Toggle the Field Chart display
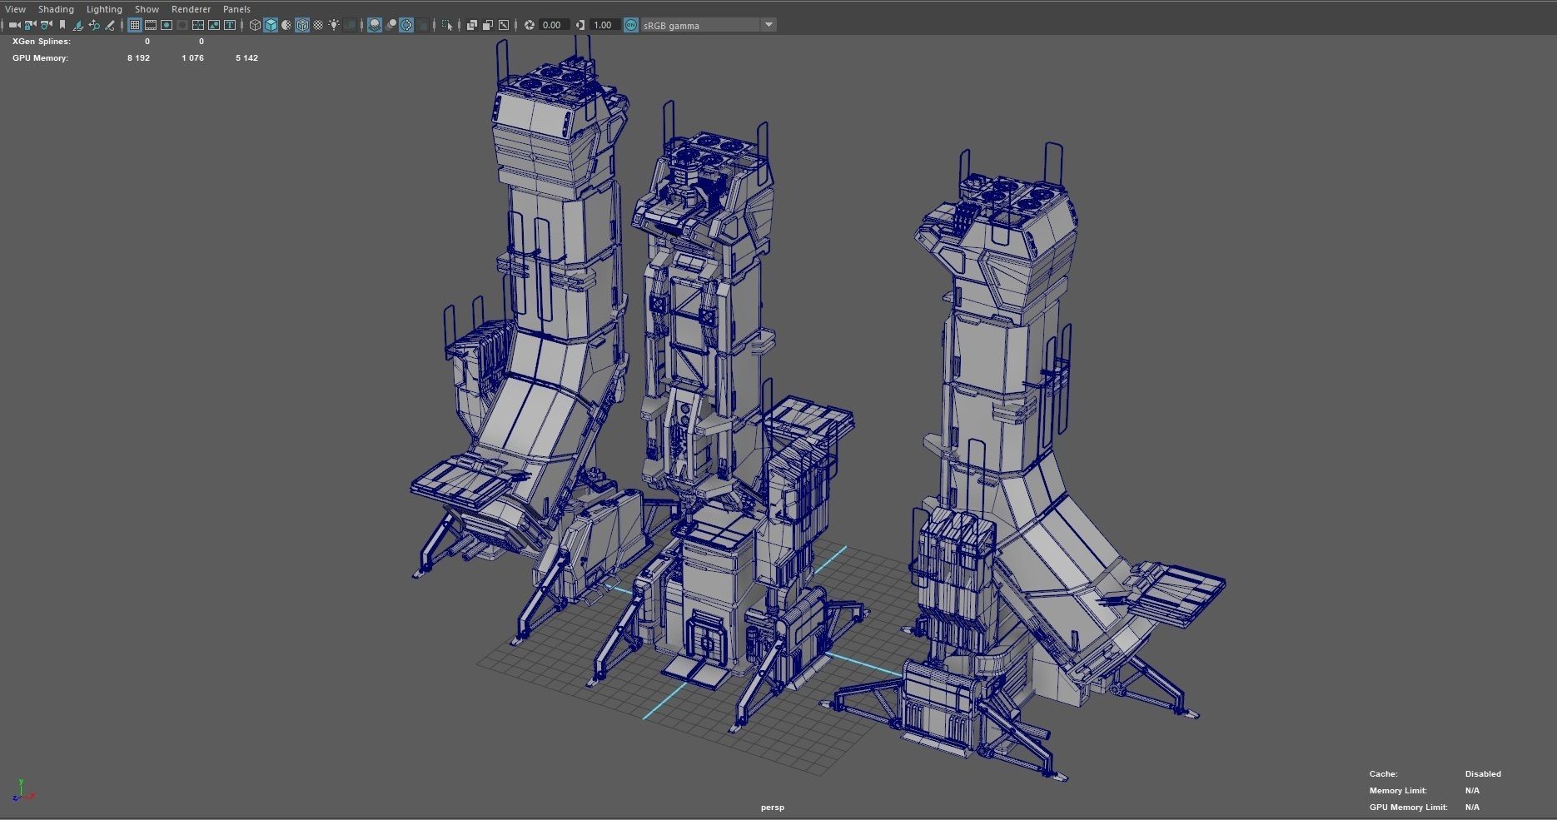 point(198,25)
